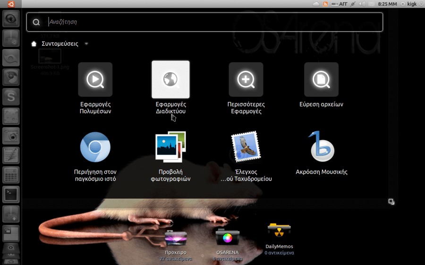The height and width of the screenshot is (265, 425).
Task: Click the Συντομεύσεις heading text
Action: 60,43
